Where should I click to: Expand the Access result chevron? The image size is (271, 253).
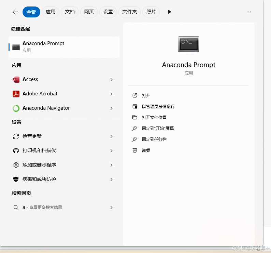pyautogui.click(x=112, y=80)
